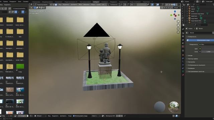Screen dimensions: 214x120
Task: Toggle snapping magnet in viewport header
Action: point(125,5)
